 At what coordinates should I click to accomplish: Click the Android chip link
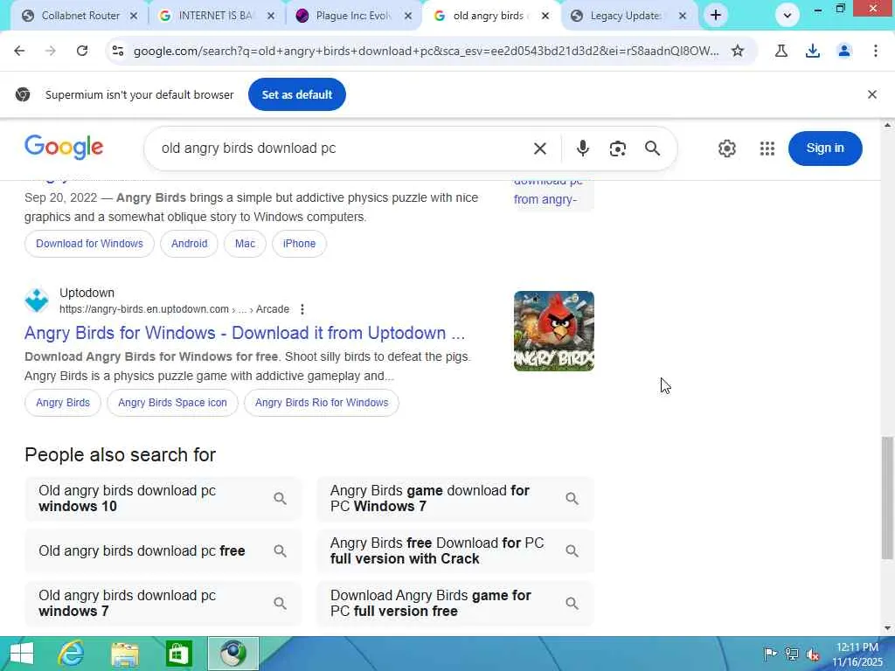tap(189, 244)
